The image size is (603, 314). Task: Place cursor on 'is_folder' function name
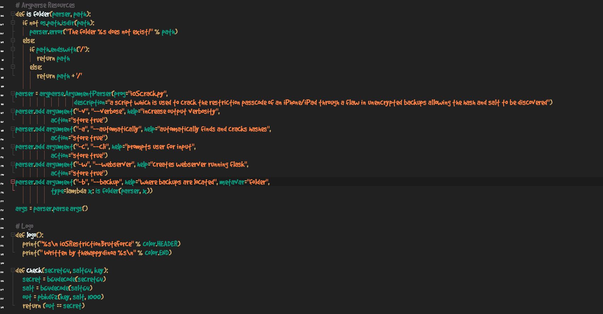pos(38,14)
